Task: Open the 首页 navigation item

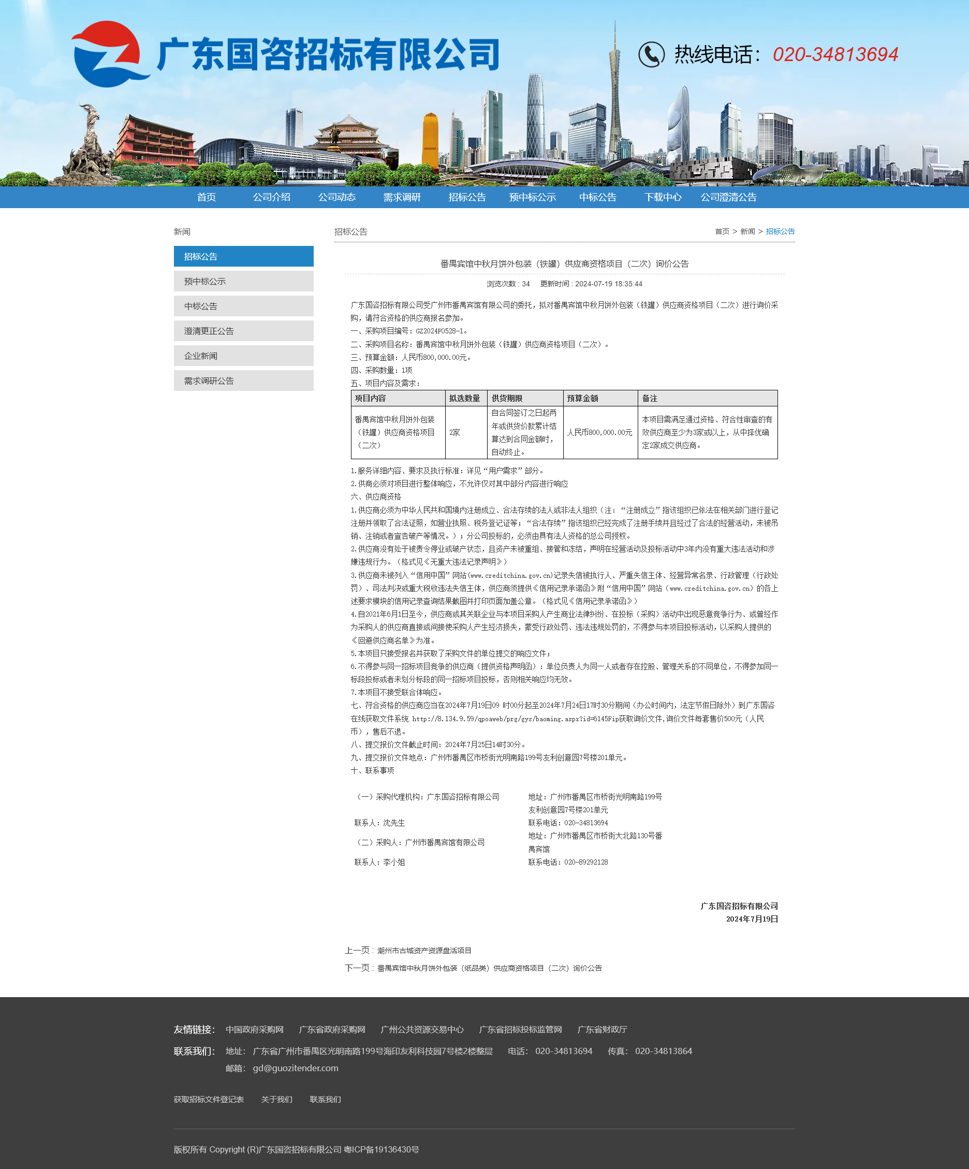Action: (x=207, y=197)
